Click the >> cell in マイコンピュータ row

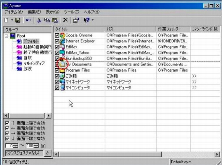pos(194,88)
